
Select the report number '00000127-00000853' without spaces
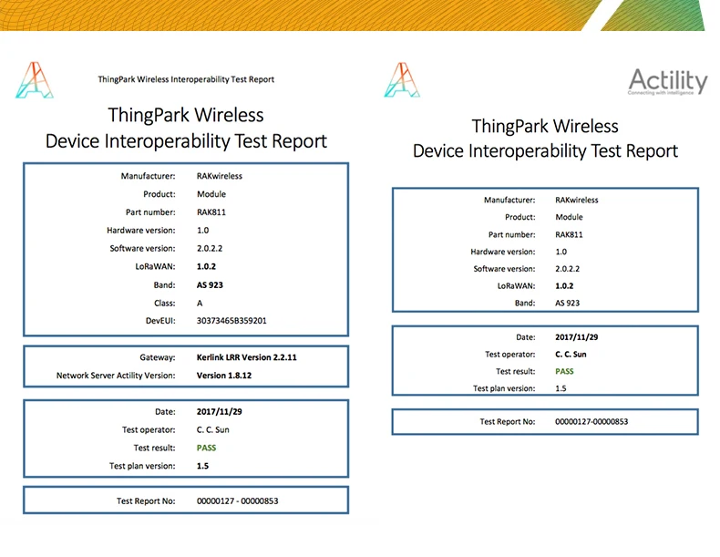[591, 421]
